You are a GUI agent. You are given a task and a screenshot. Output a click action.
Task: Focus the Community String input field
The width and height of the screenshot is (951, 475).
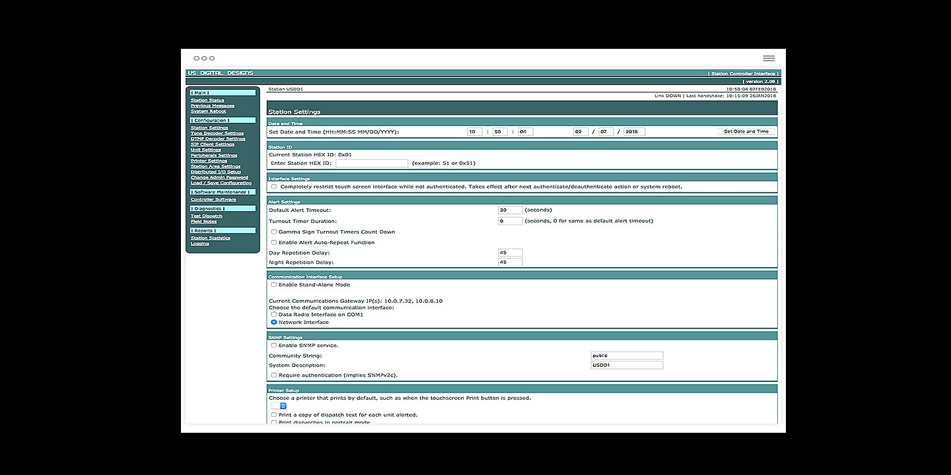(x=626, y=356)
